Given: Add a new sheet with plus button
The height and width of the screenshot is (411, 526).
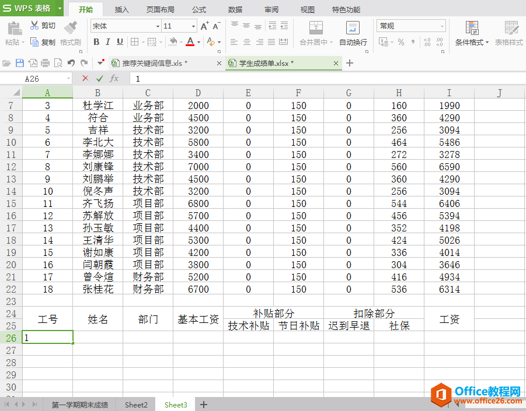Looking at the screenshot, I should [x=204, y=405].
